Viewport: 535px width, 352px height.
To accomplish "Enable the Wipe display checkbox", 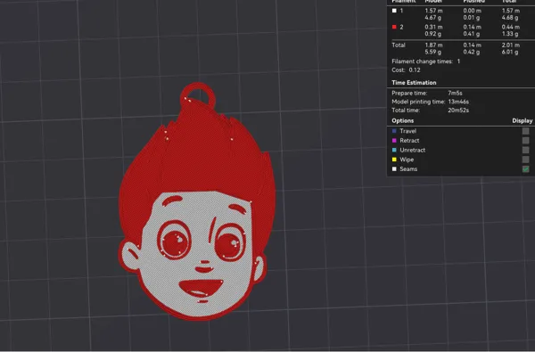I will click(525, 160).
